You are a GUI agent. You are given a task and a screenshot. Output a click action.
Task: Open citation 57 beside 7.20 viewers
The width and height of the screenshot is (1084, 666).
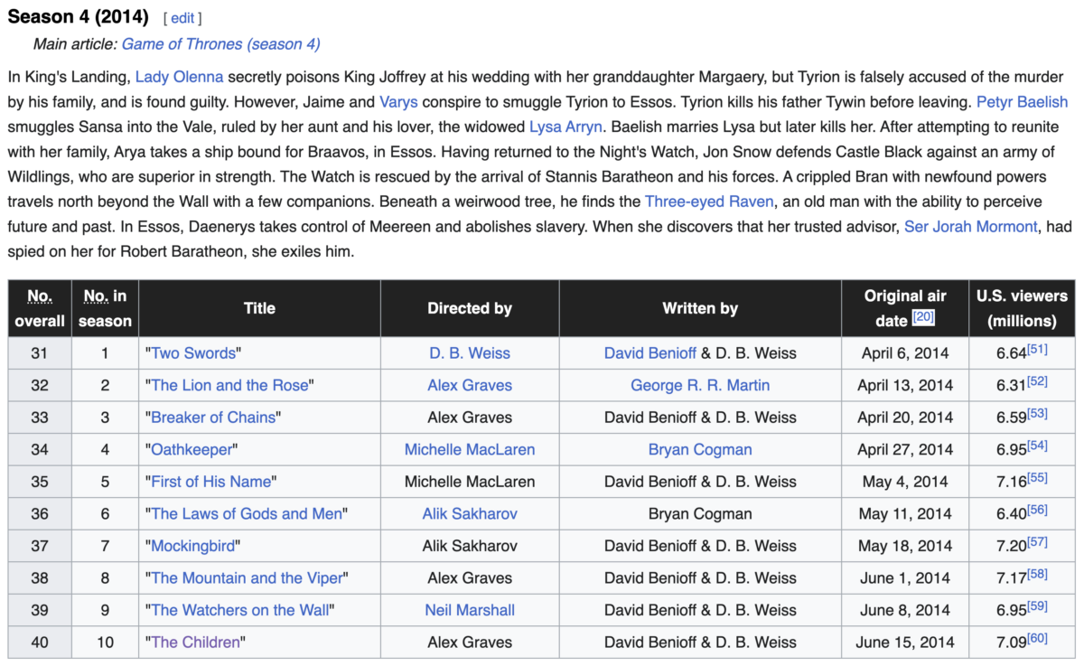[1037, 541]
